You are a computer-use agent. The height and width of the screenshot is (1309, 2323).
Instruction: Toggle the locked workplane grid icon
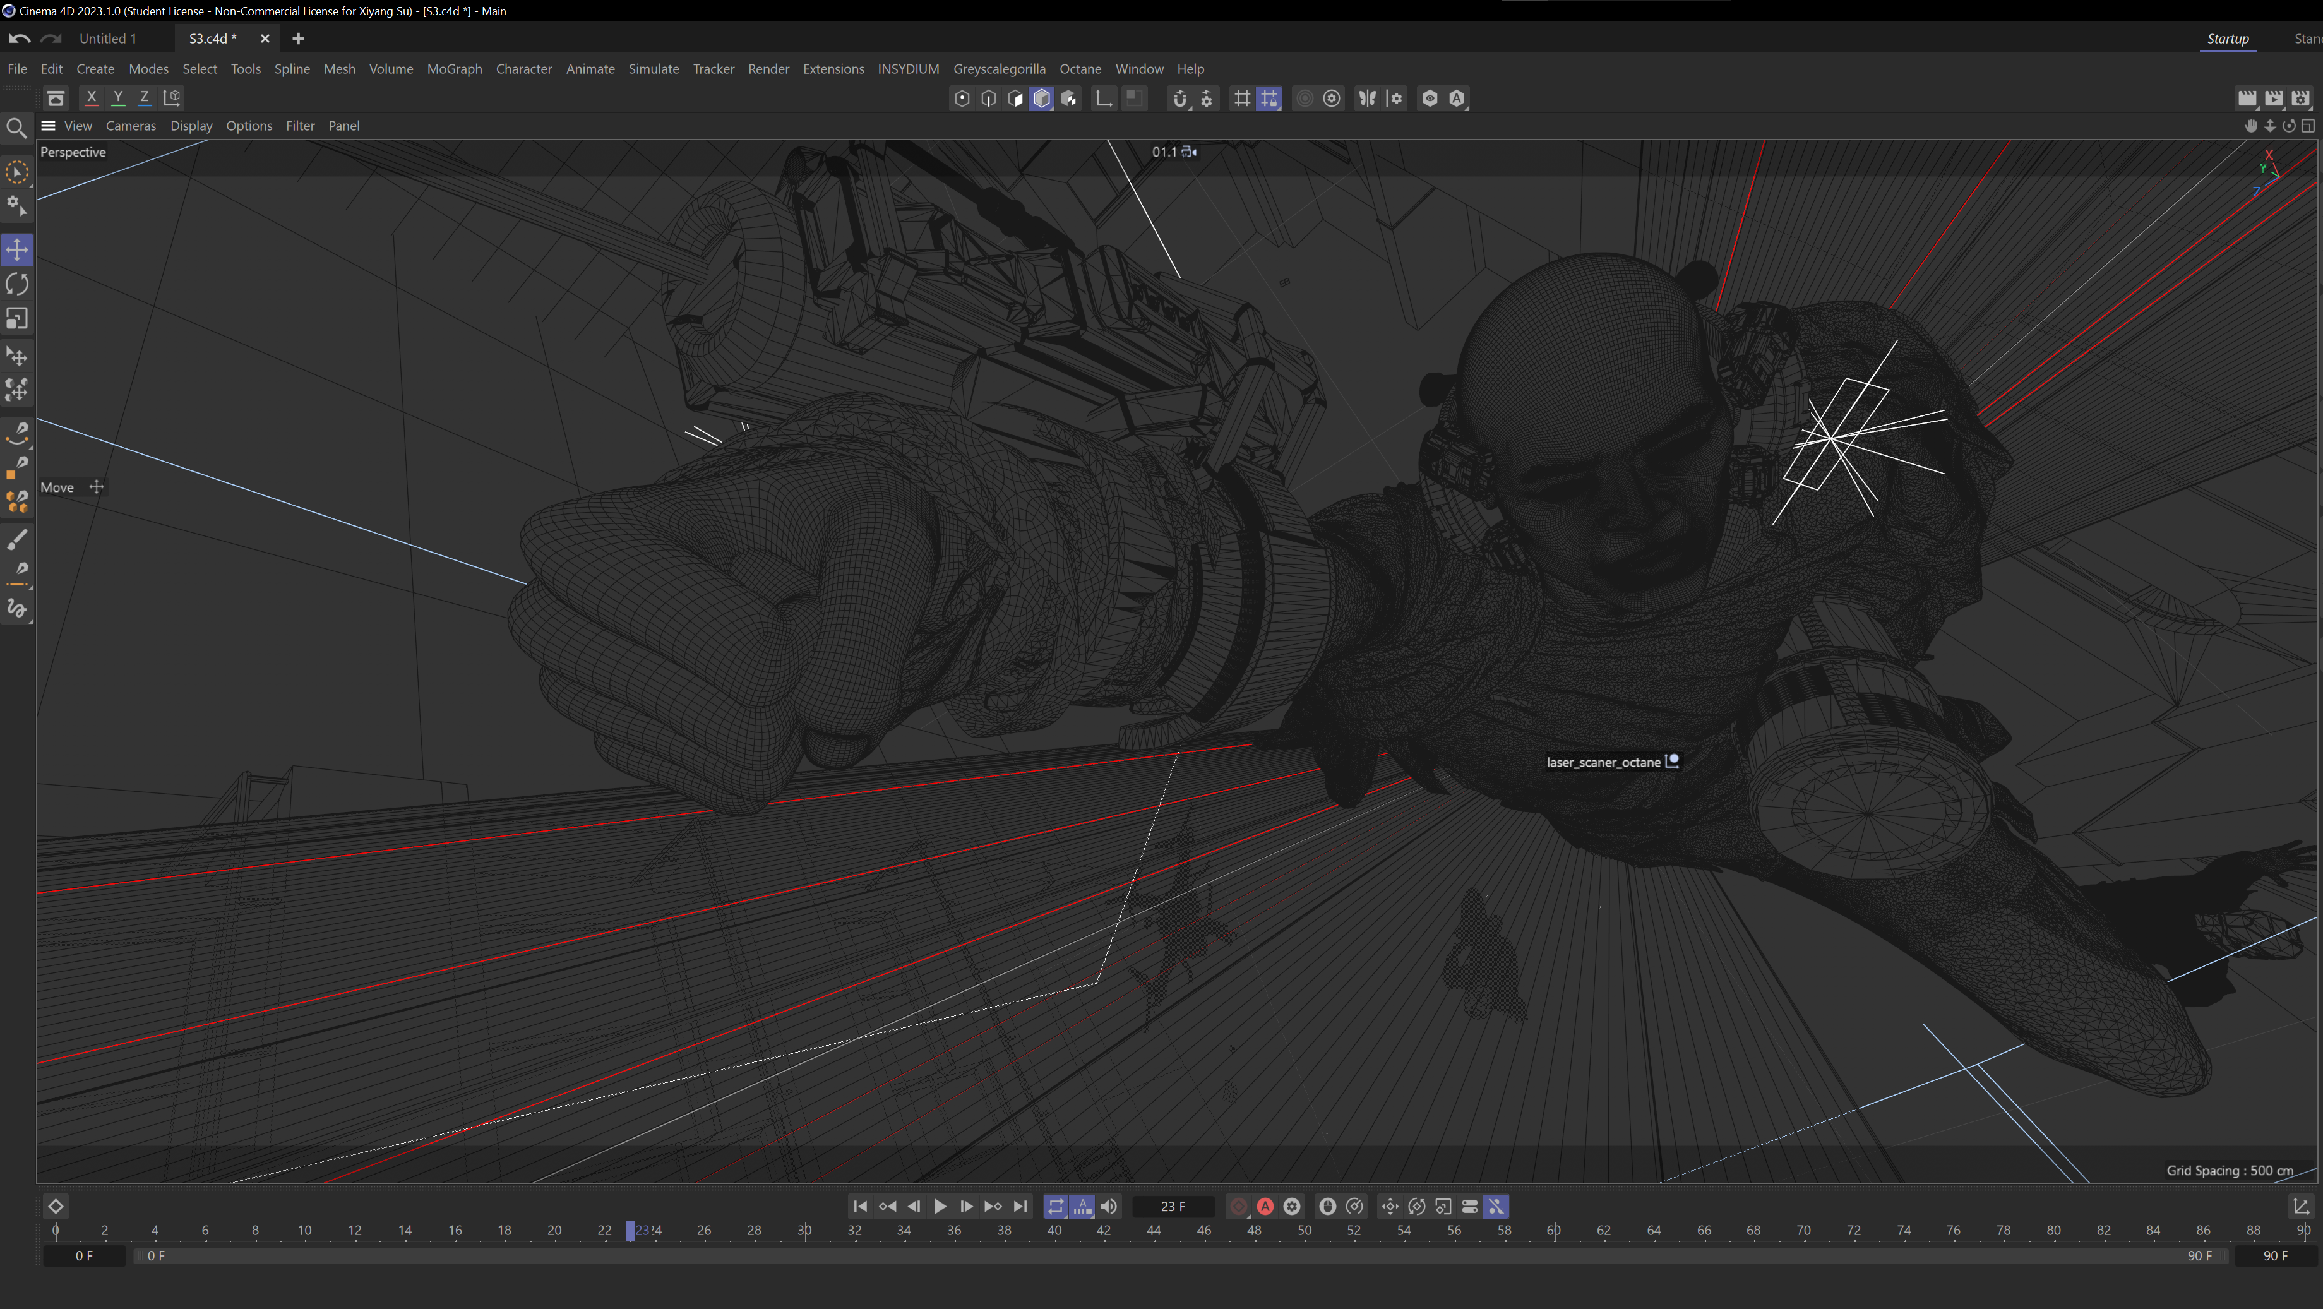click(x=1269, y=99)
